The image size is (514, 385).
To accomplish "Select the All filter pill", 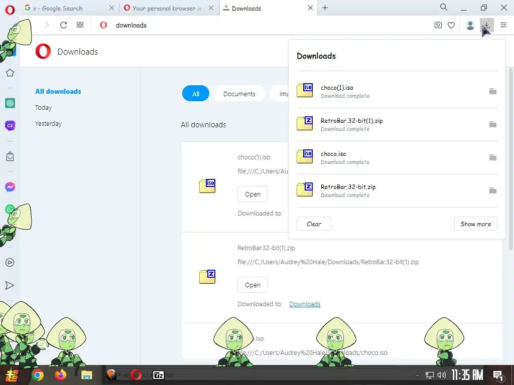I will [x=196, y=94].
